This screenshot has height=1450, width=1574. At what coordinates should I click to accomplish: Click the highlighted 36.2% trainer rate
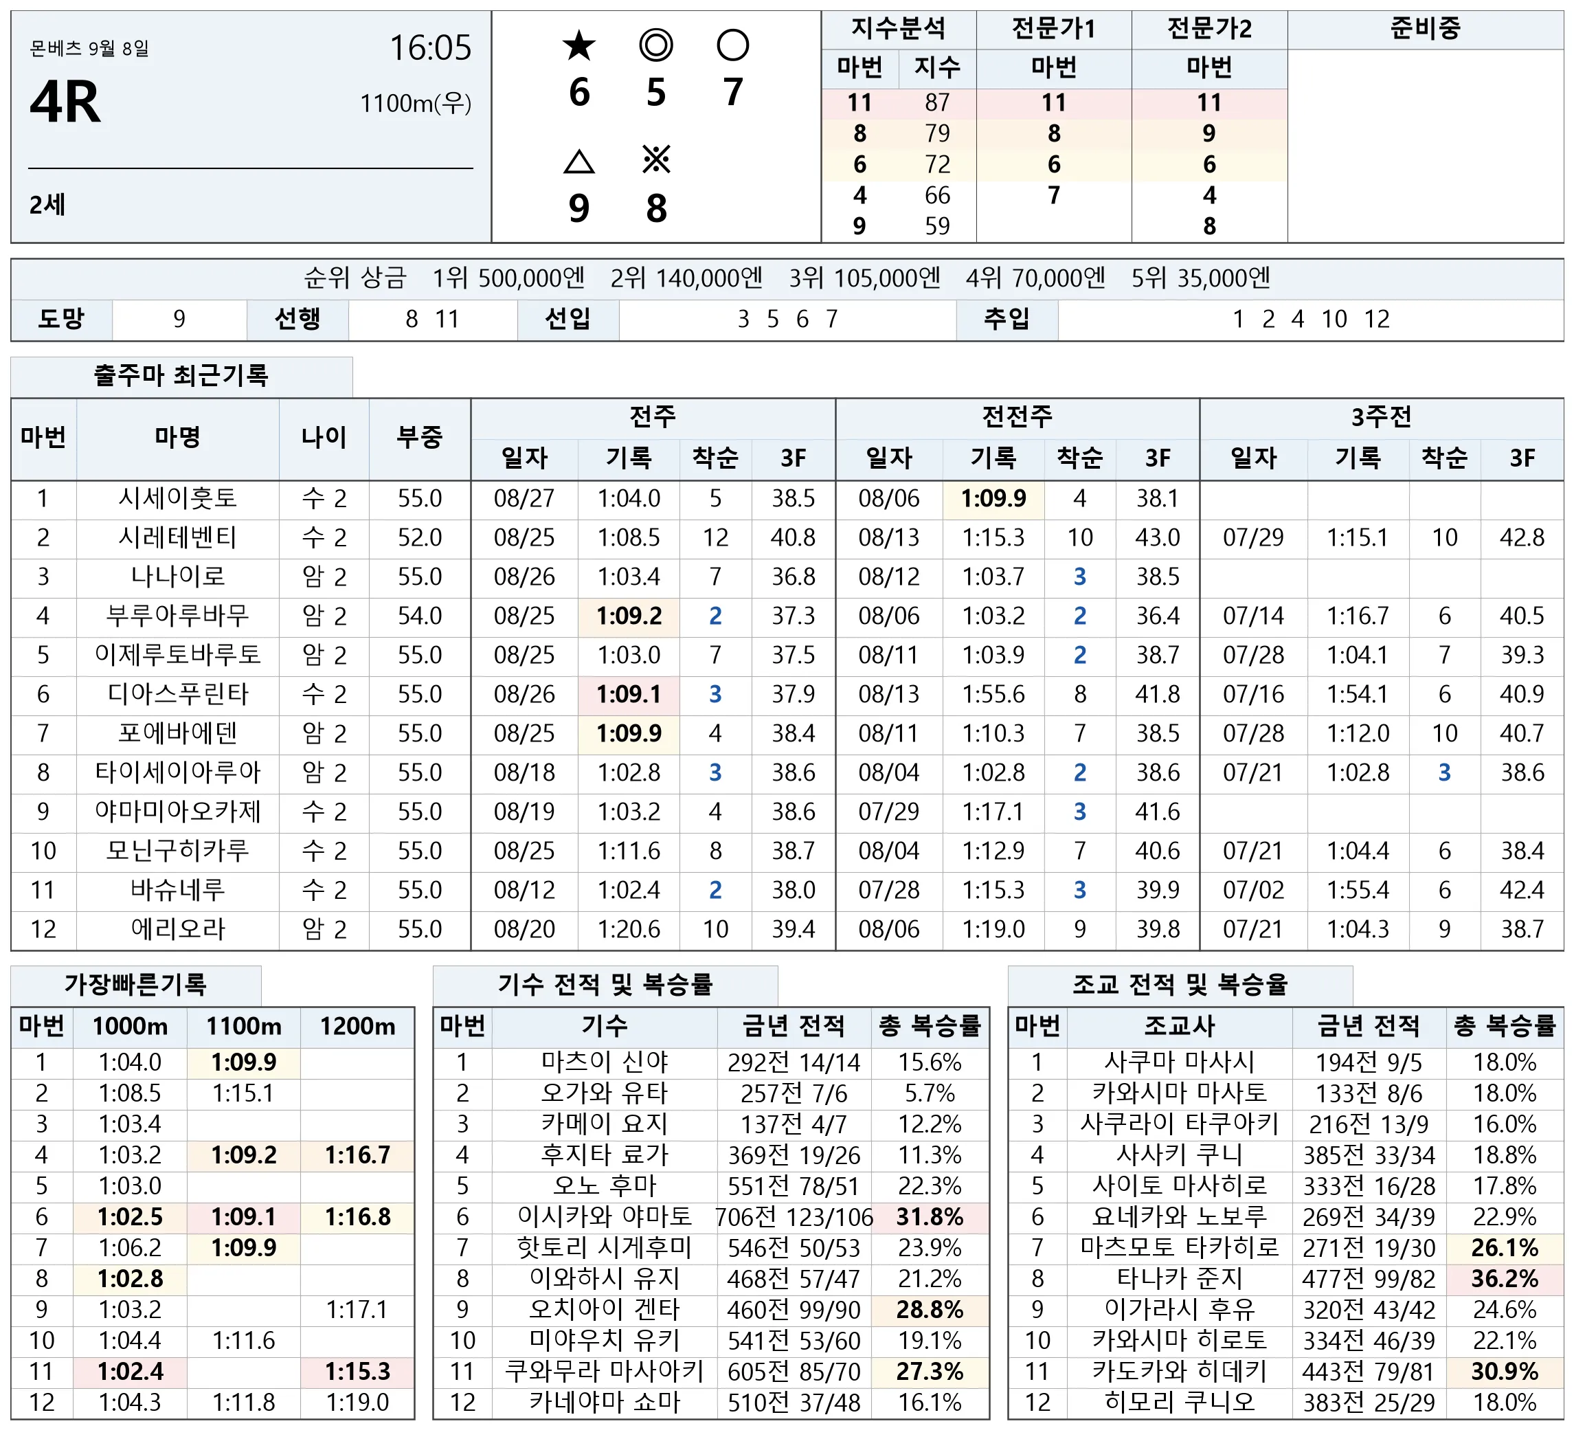[1504, 1279]
